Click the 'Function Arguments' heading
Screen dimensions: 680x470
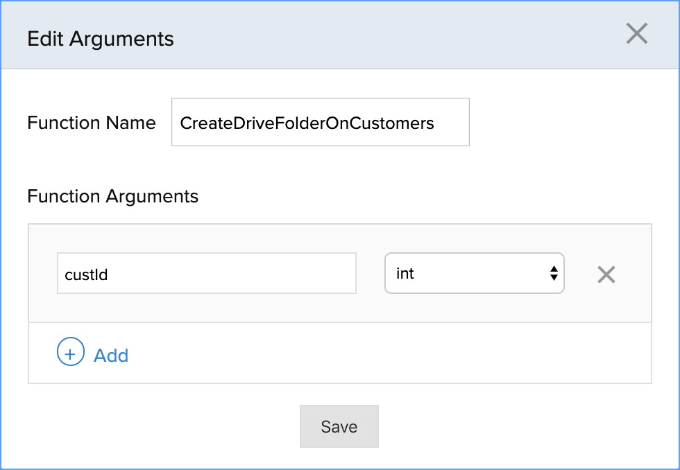tap(113, 196)
